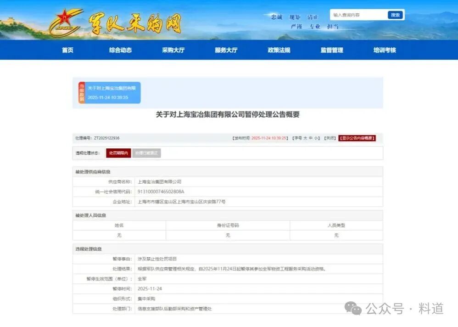This screenshot has height=327, width=458.
Task: Click the supplier name 上海宝冶集团有限公司
Action: (160, 182)
